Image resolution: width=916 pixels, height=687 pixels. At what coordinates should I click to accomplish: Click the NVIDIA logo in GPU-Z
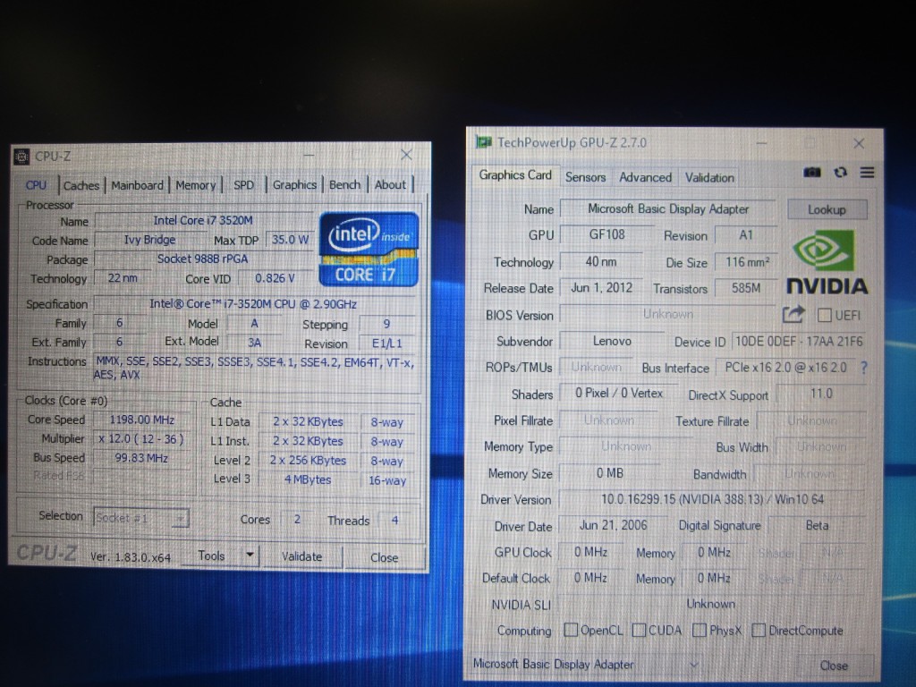pos(826,262)
